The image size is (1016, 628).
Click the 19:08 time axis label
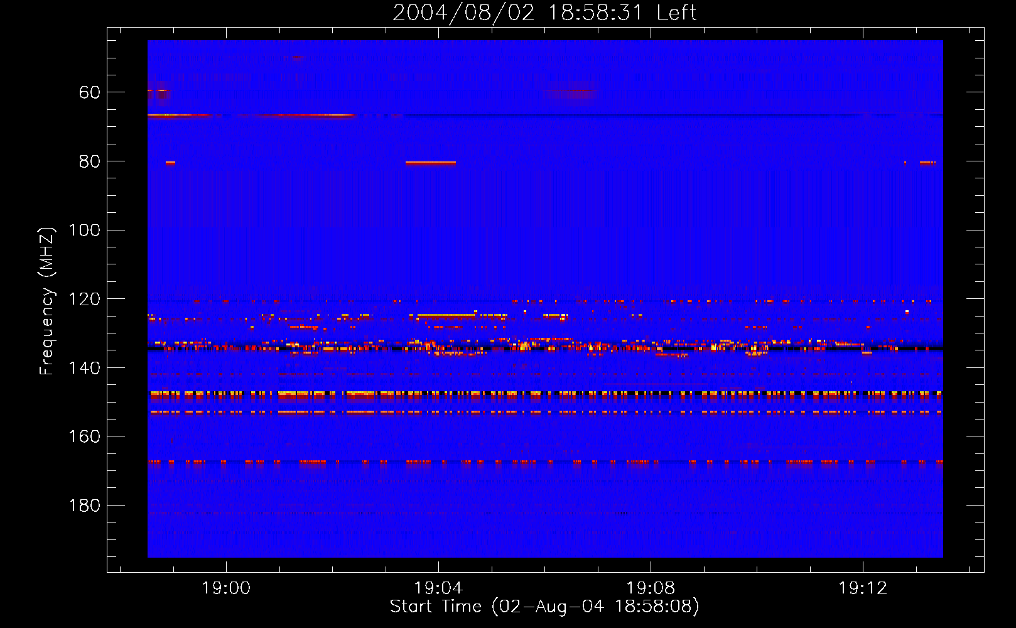click(x=651, y=588)
